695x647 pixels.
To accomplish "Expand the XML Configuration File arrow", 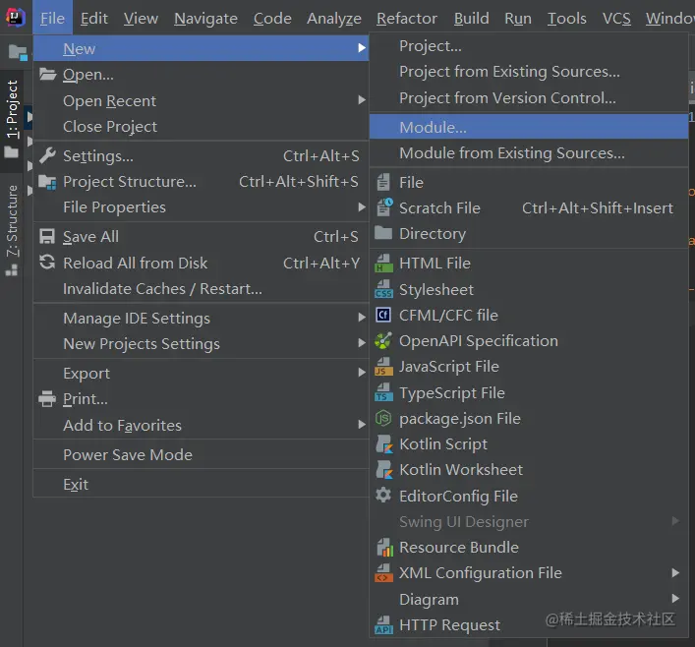I will [x=675, y=573].
